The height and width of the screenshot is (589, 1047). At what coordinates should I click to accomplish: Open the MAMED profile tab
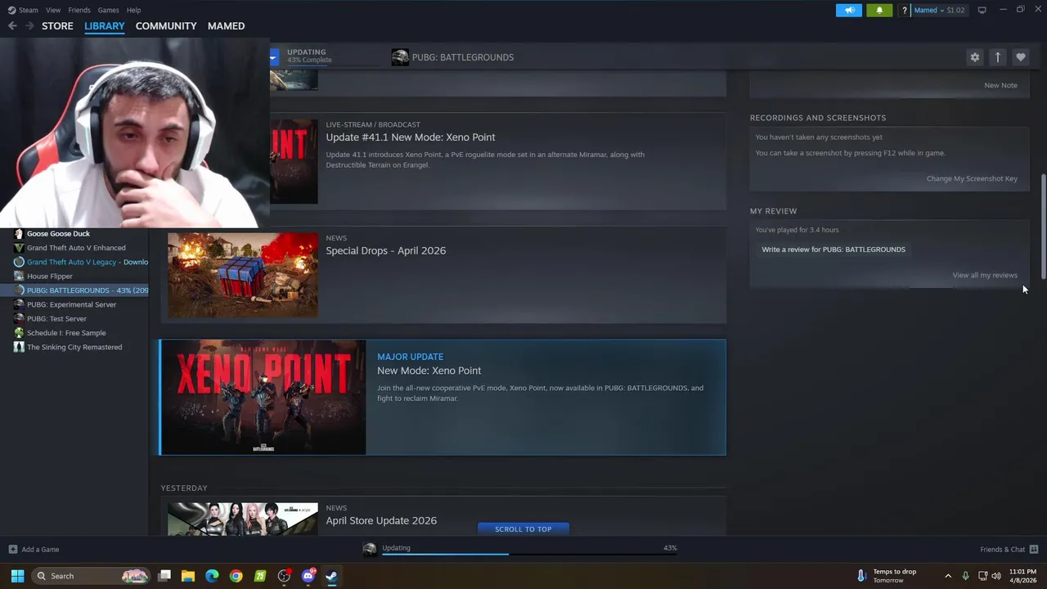pyautogui.click(x=226, y=26)
